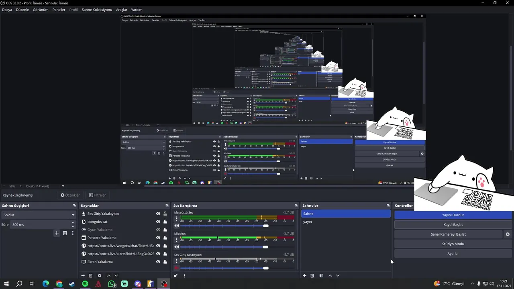Pop out the Sahneler dock panel
This screenshot has height=289, width=514.
coord(388,206)
